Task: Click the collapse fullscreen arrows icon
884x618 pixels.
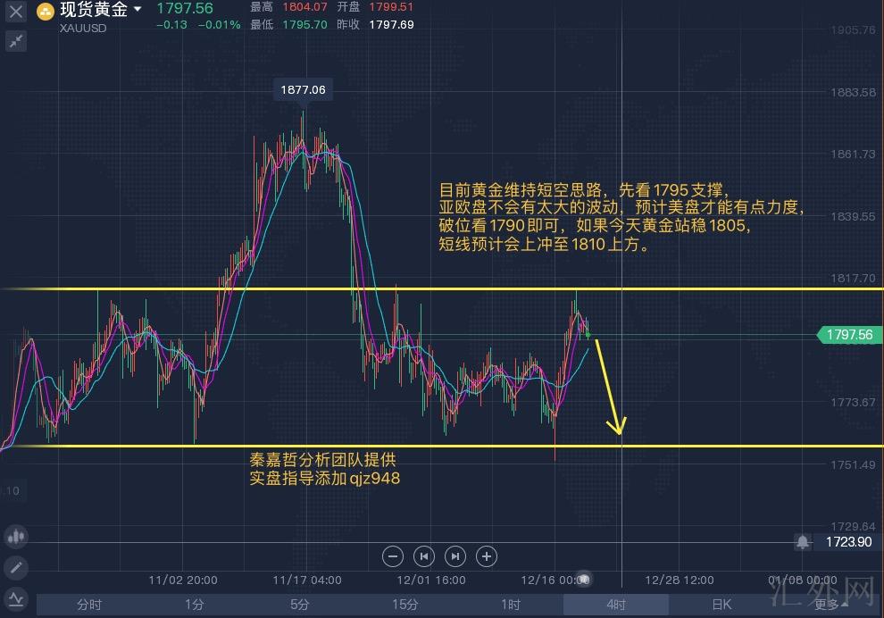Action: click(16, 40)
